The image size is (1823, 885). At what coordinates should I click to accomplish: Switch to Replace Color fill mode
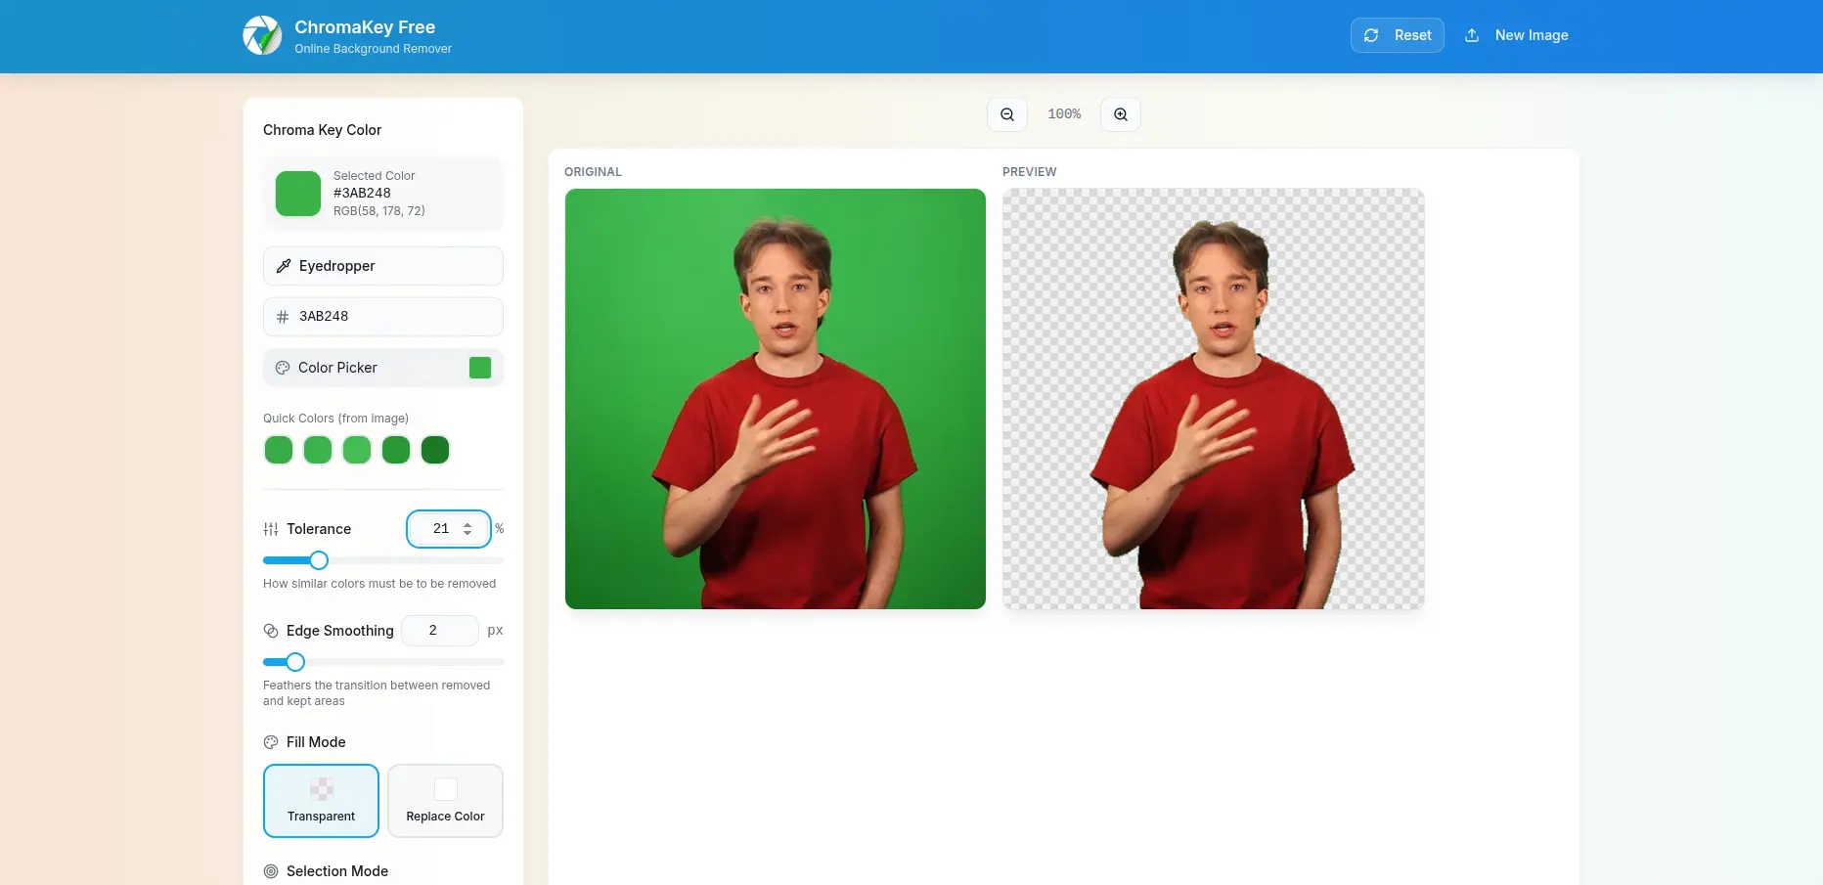[x=445, y=801]
